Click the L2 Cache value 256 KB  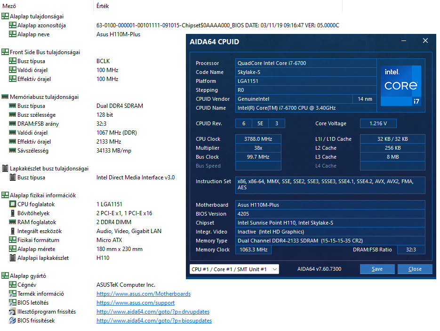click(x=392, y=148)
